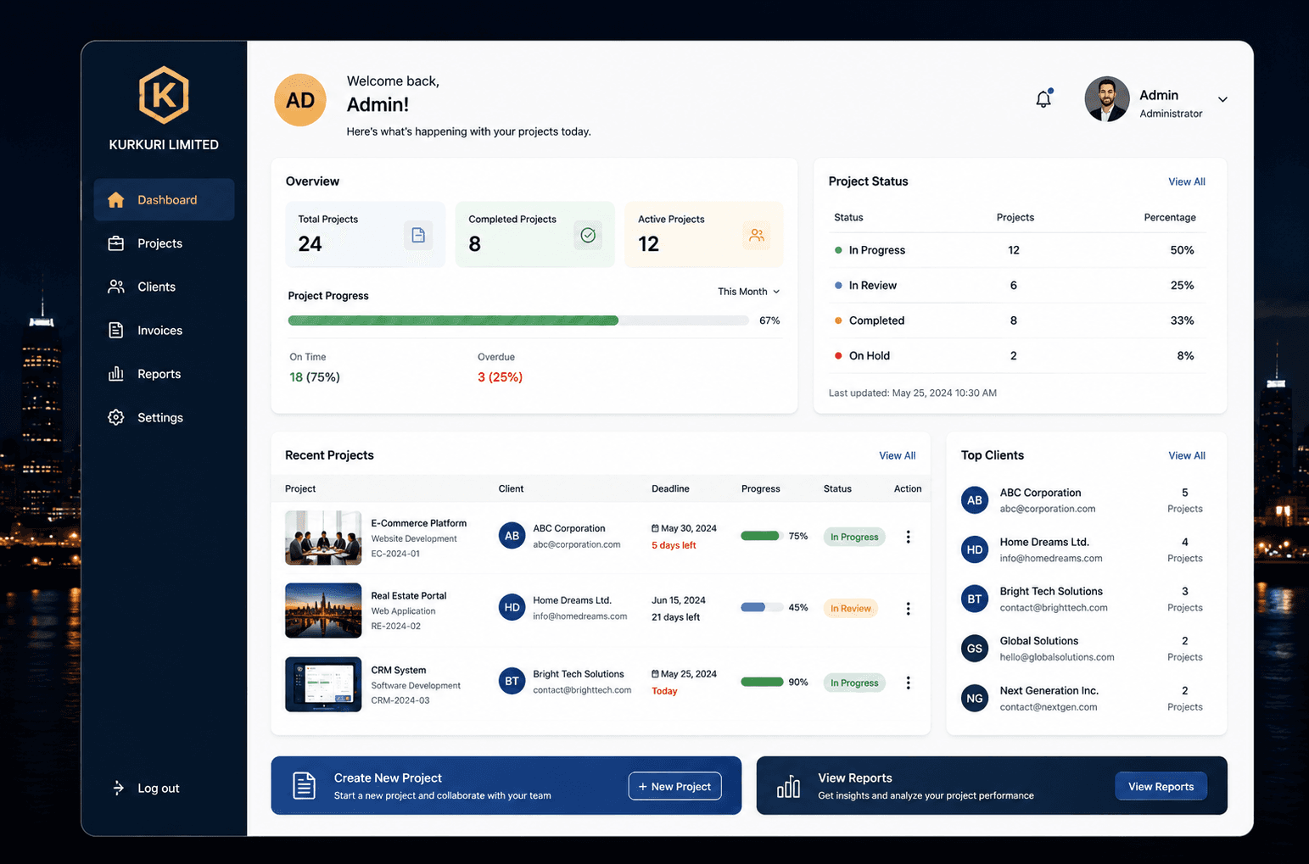Open notifications with the bell icon

1044,98
